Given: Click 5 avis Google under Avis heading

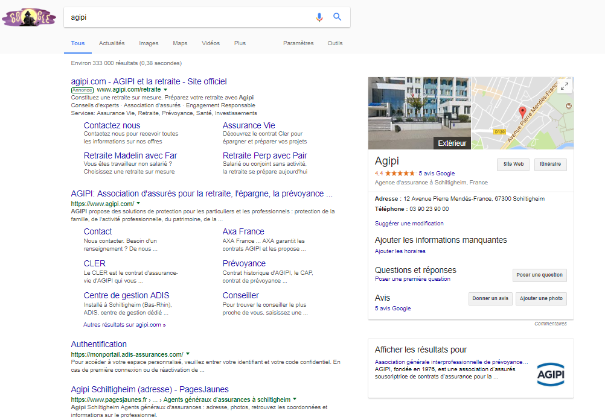Looking at the screenshot, I should pos(393,309).
